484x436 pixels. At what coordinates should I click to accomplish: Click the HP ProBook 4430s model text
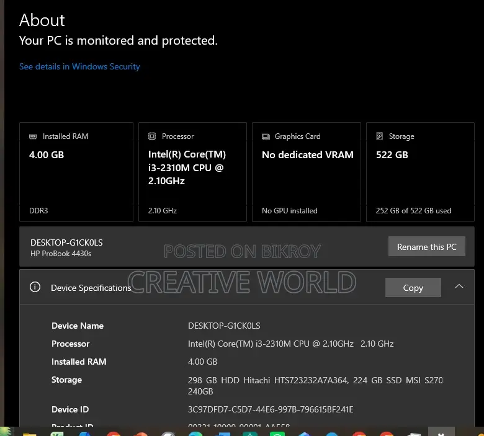(x=61, y=254)
